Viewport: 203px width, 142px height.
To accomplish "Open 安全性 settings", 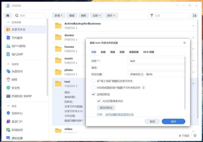I will 16,88.
